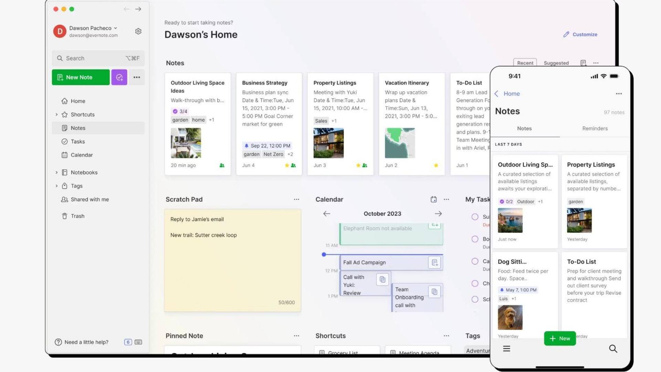
Task: Open the Search bar in sidebar
Action: point(98,58)
